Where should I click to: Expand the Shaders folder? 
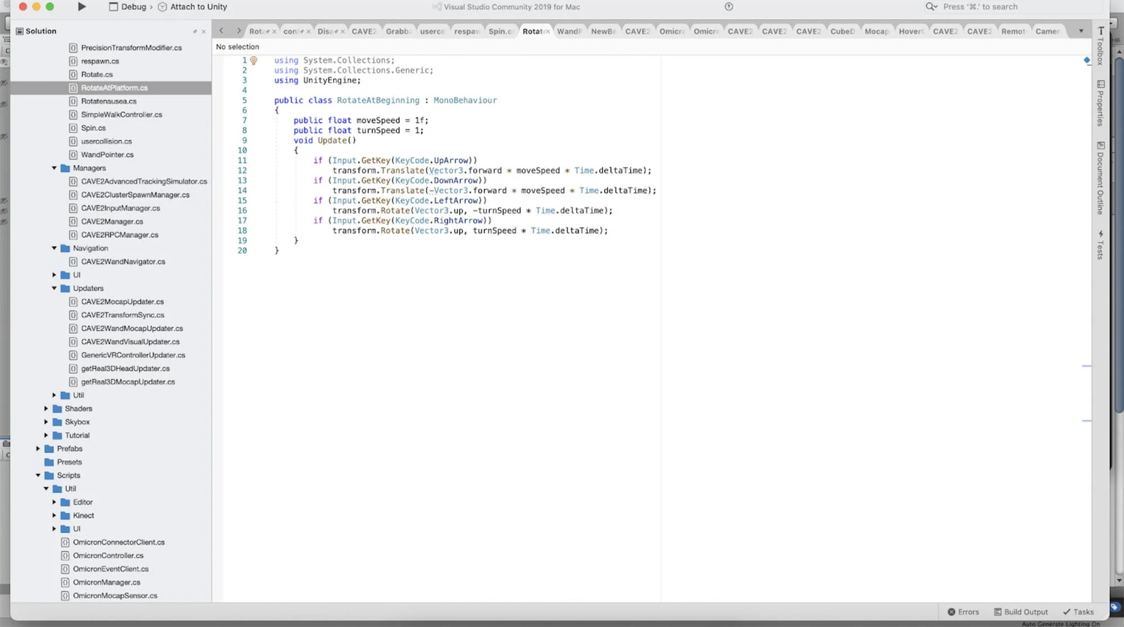46,408
